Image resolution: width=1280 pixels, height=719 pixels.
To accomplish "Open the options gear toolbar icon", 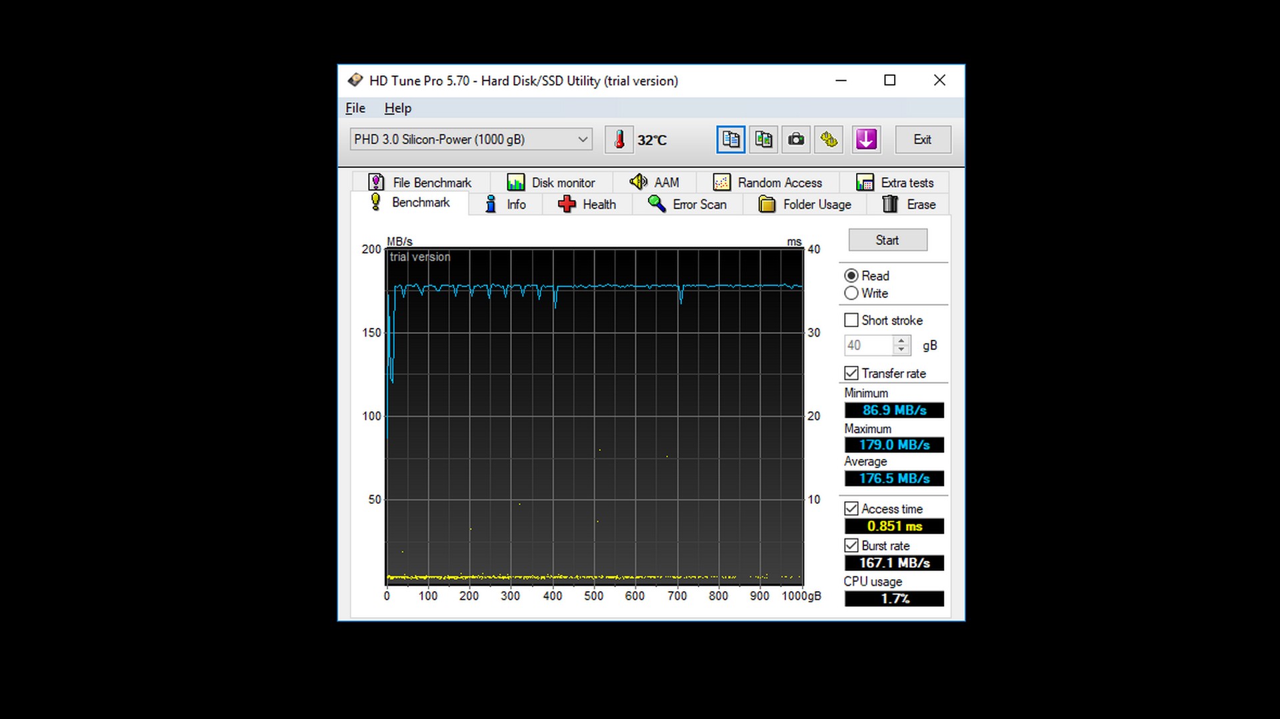I will (x=829, y=139).
